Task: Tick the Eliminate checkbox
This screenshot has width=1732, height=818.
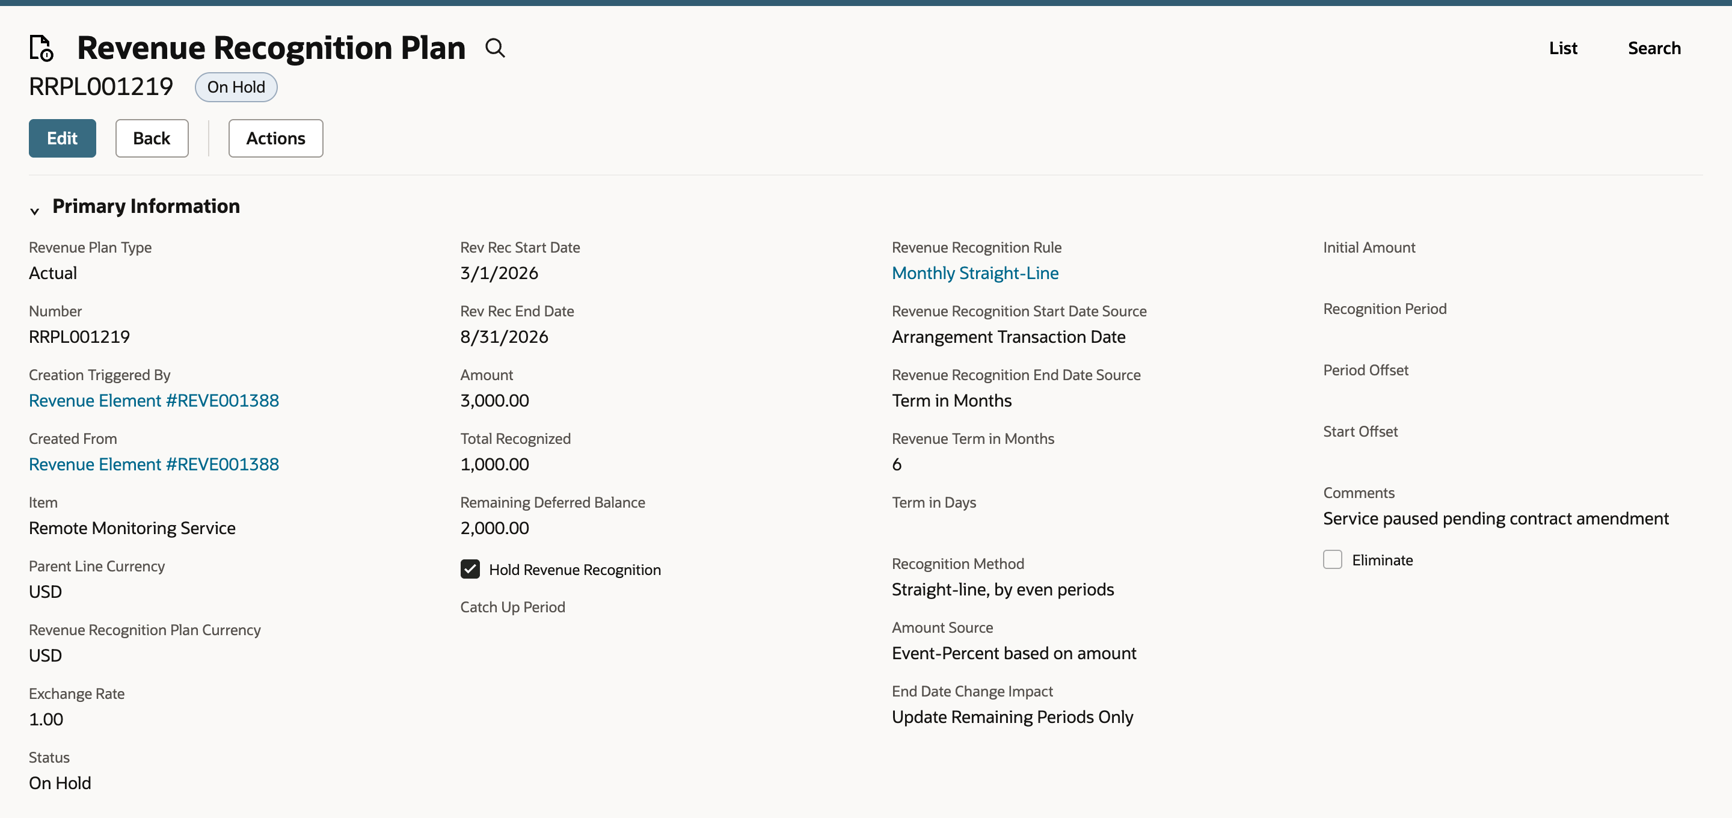Action: click(x=1332, y=560)
